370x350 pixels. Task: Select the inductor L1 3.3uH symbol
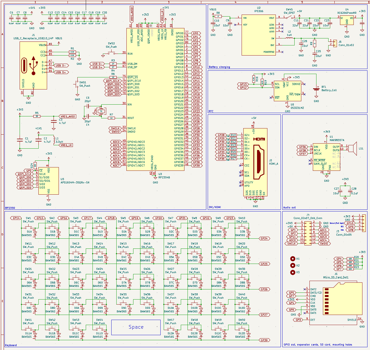(x=54, y=140)
